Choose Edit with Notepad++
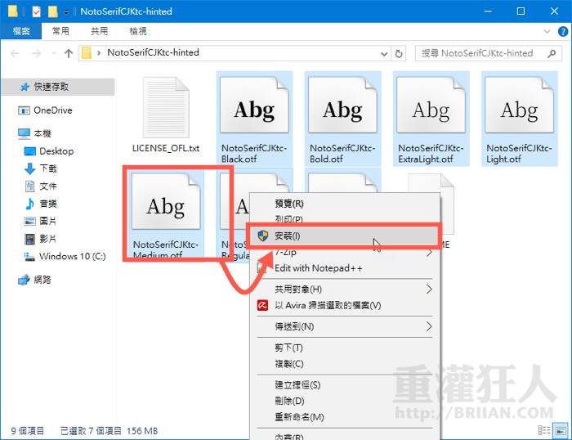 (345, 268)
